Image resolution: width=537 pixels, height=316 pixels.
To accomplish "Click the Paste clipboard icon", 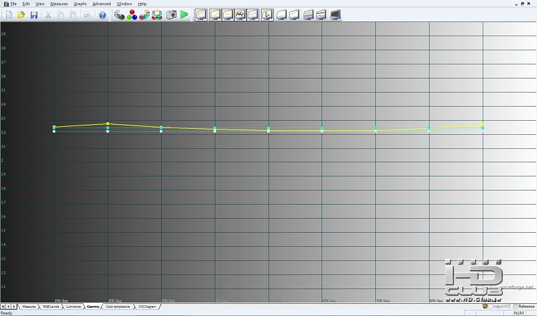I will click(x=73, y=15).
